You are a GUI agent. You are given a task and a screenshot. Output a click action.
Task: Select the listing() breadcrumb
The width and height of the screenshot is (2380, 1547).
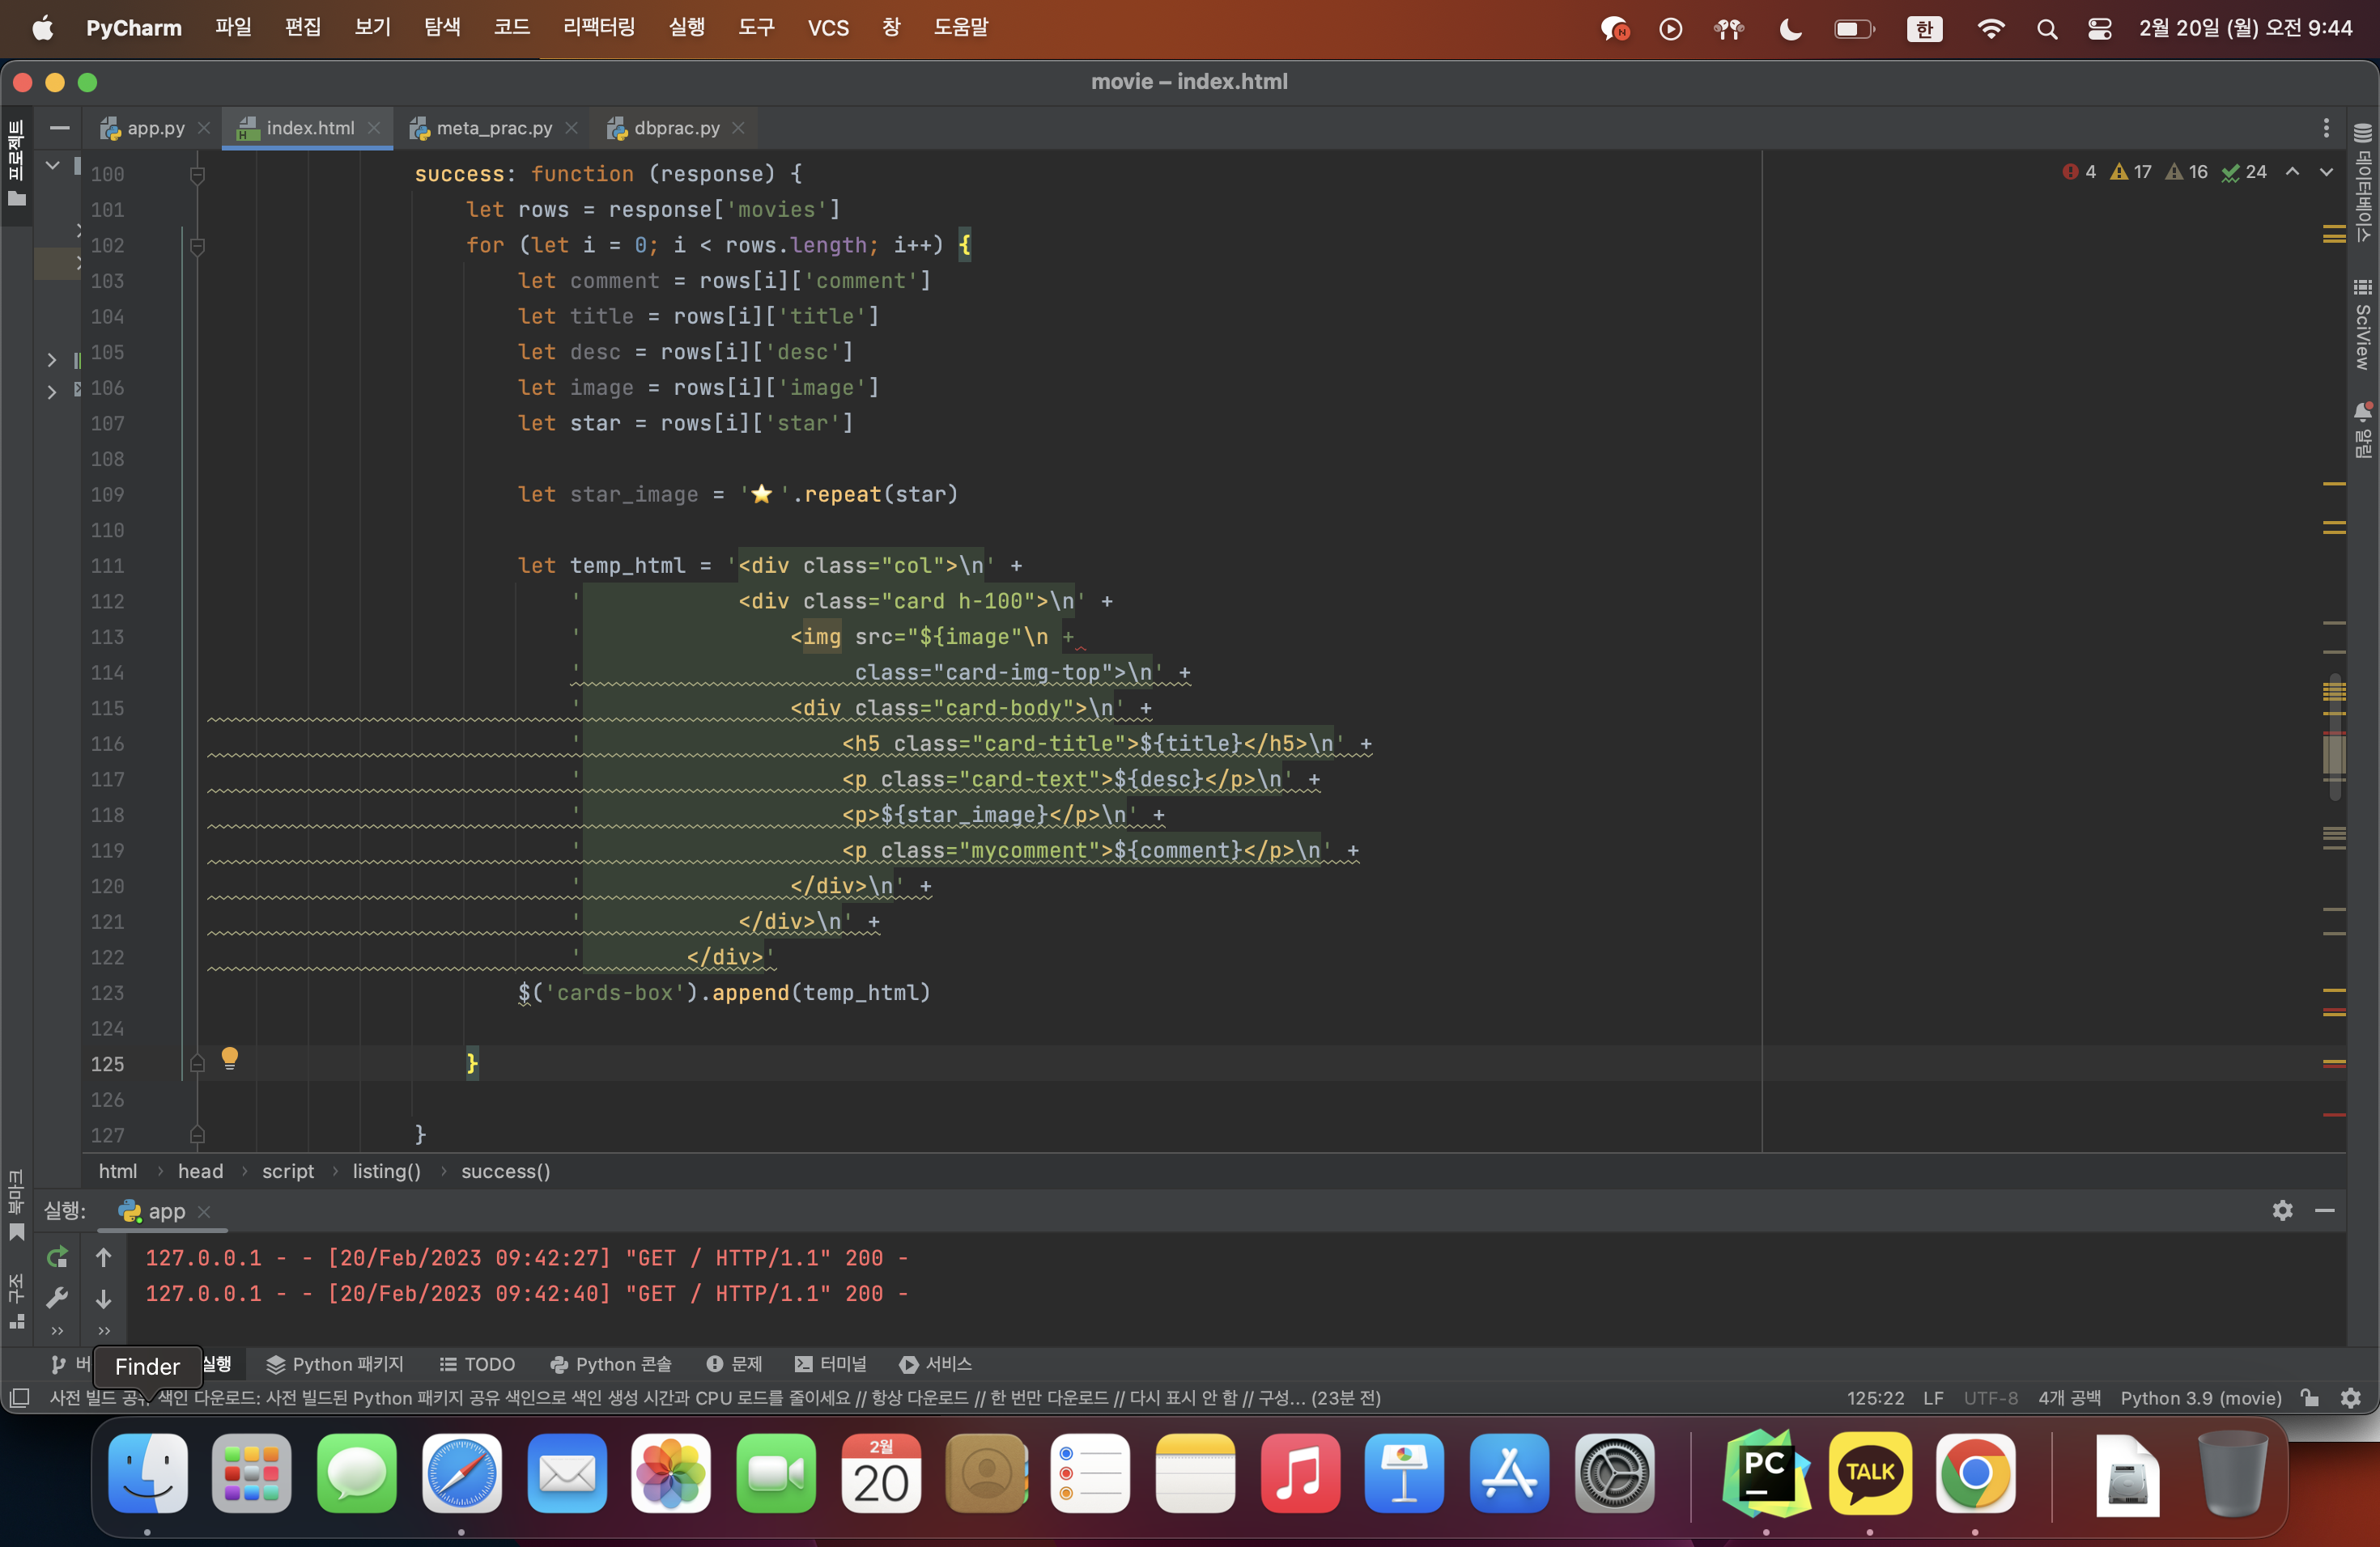click(x=386, y=1172)
